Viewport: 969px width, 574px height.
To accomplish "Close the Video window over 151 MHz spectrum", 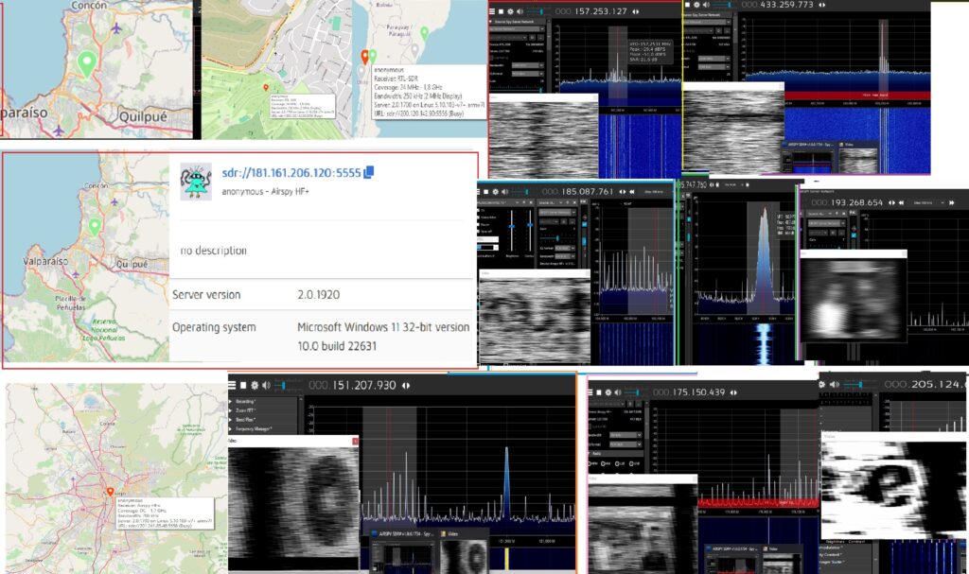I will (355, 441).
